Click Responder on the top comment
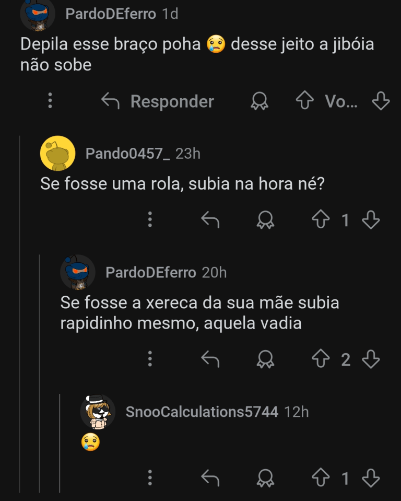 click(157, 101)
